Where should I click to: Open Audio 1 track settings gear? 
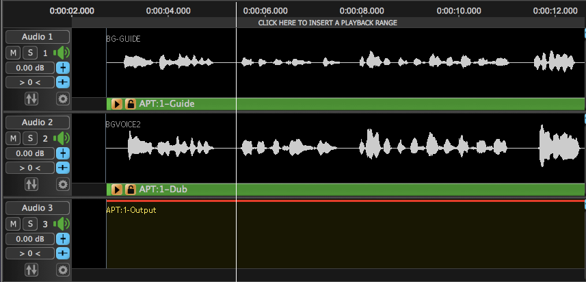63,99
